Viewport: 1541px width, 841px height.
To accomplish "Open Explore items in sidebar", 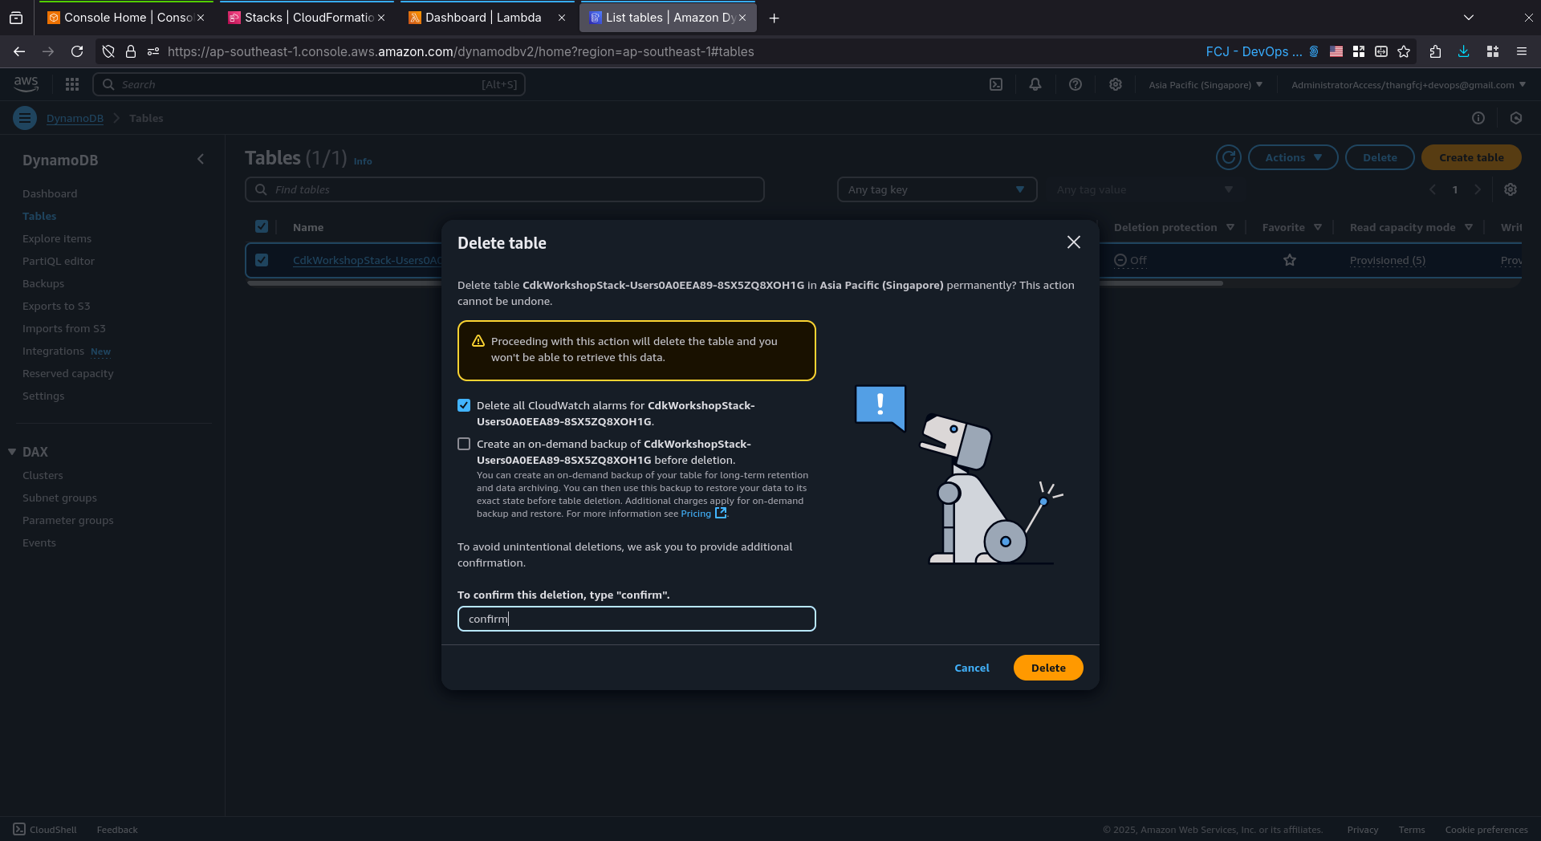I will tap(57, 238).
